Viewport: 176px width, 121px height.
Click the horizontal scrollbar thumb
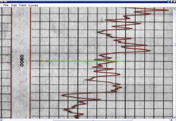93,120
